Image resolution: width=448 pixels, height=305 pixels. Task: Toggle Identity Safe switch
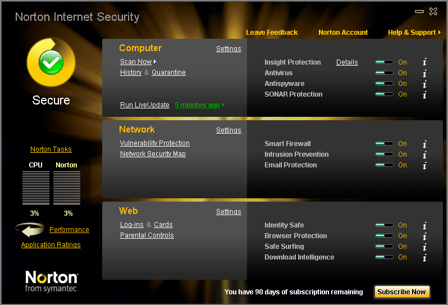(x=385, y=225)
